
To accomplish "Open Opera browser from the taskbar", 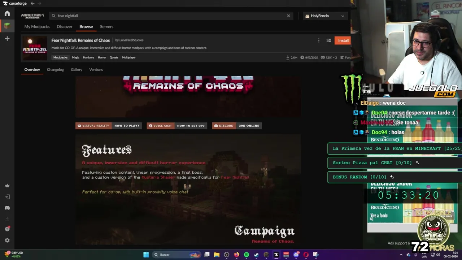I will [306, 255].
